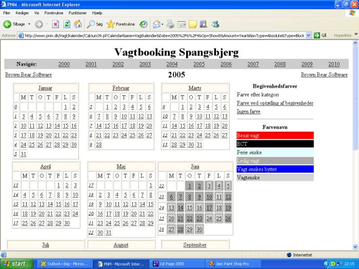Open the Juni month heading link
Image resolution: width=359 pixels, height=269 pixels.
[x=195, y=167]
